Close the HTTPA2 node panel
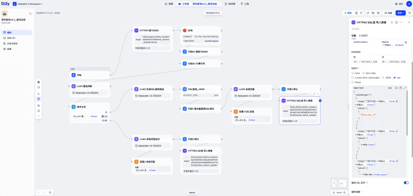The width and height of the screenshot is (413, 196). (408, 23)
